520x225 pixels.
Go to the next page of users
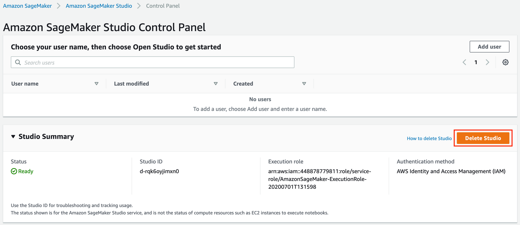(x=487, y=62)
